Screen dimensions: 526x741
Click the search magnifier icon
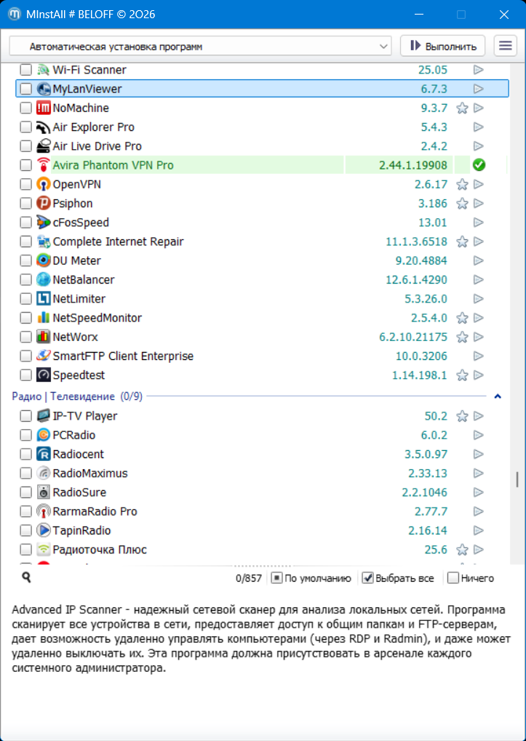pyautogui.click(x=26, y=577)
